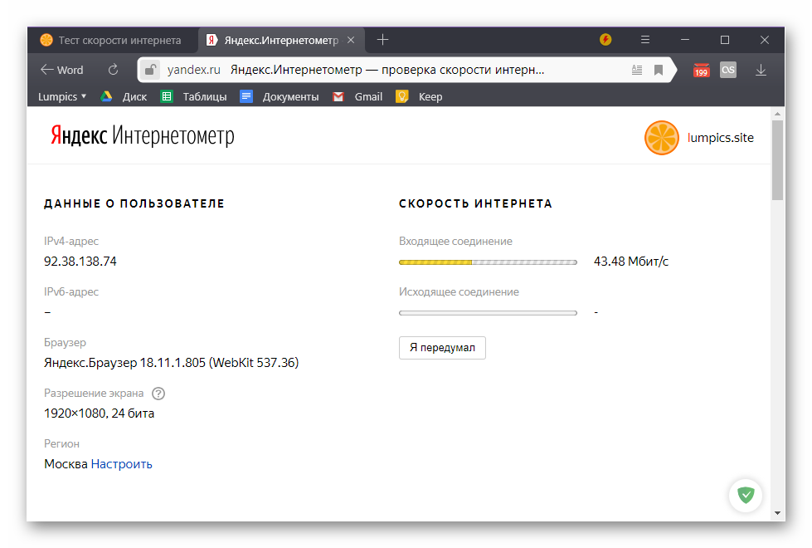Reload the page with the refresh icon

click(x=113, y=70)
